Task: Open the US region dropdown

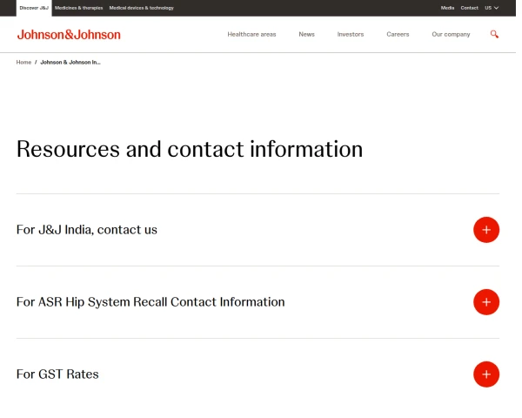Action: [492, 7]
